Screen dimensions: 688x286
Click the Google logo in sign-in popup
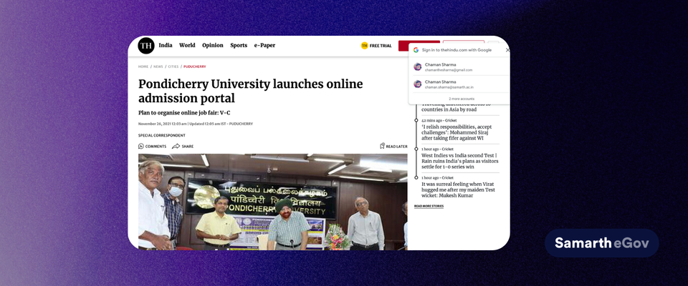(x=416, y=50)
